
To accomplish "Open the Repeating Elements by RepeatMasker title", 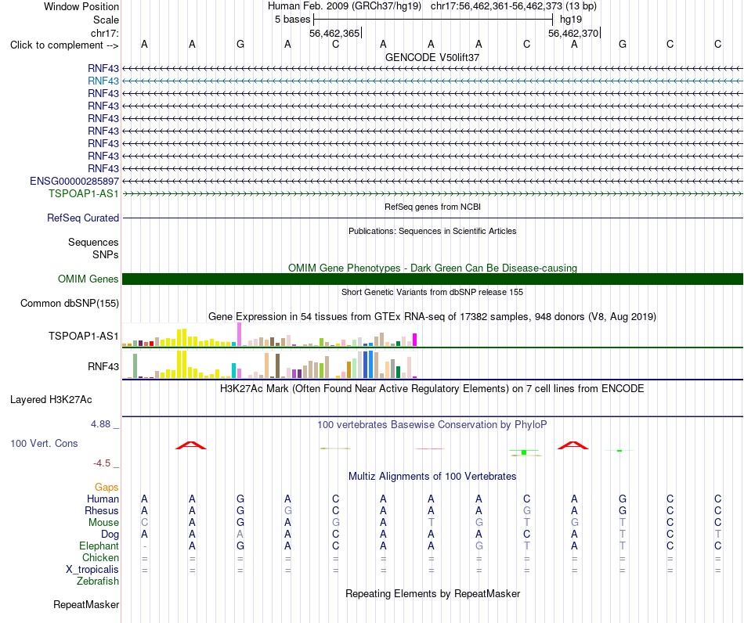I will [x=432, y=593].
